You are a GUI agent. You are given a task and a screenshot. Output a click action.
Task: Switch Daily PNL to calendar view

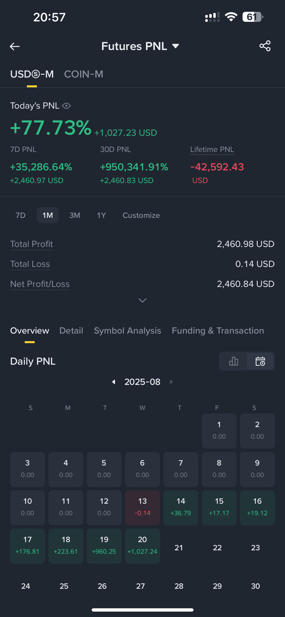click(x=260, y=361)
